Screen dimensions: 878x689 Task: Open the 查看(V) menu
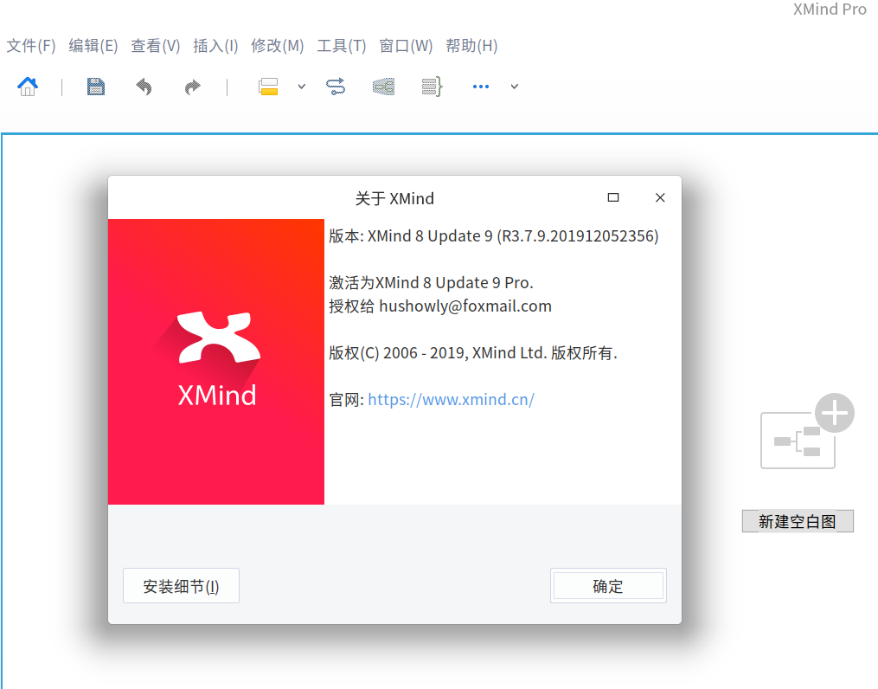pyautogui.click(x=155, y=46)
